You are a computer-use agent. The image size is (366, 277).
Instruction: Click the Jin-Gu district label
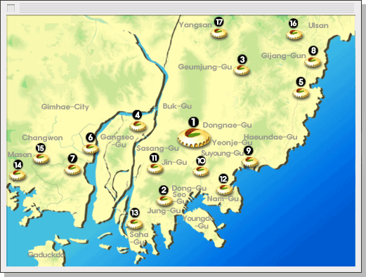coord(174,162)
